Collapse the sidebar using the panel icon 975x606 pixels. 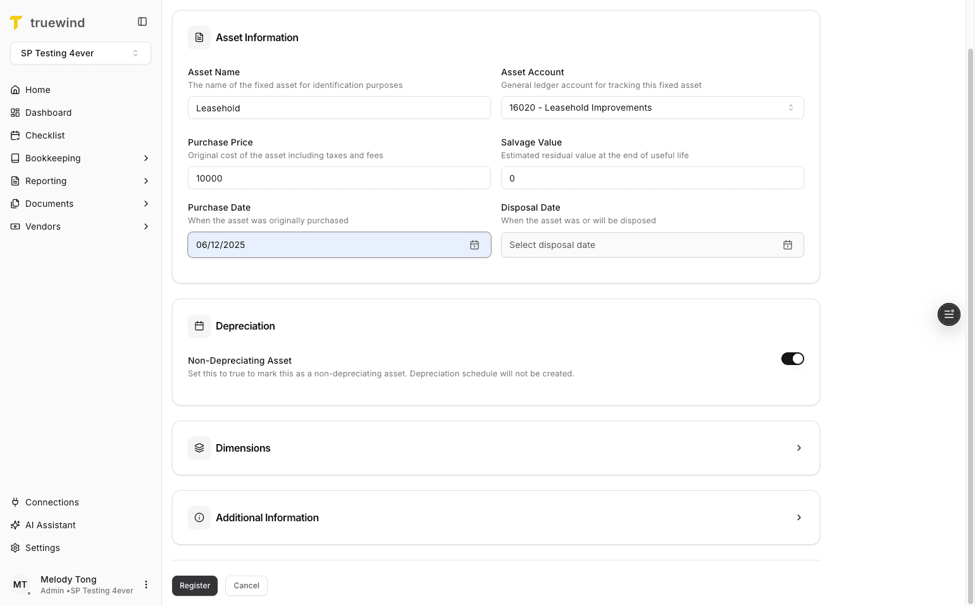(x=142, y=21)
